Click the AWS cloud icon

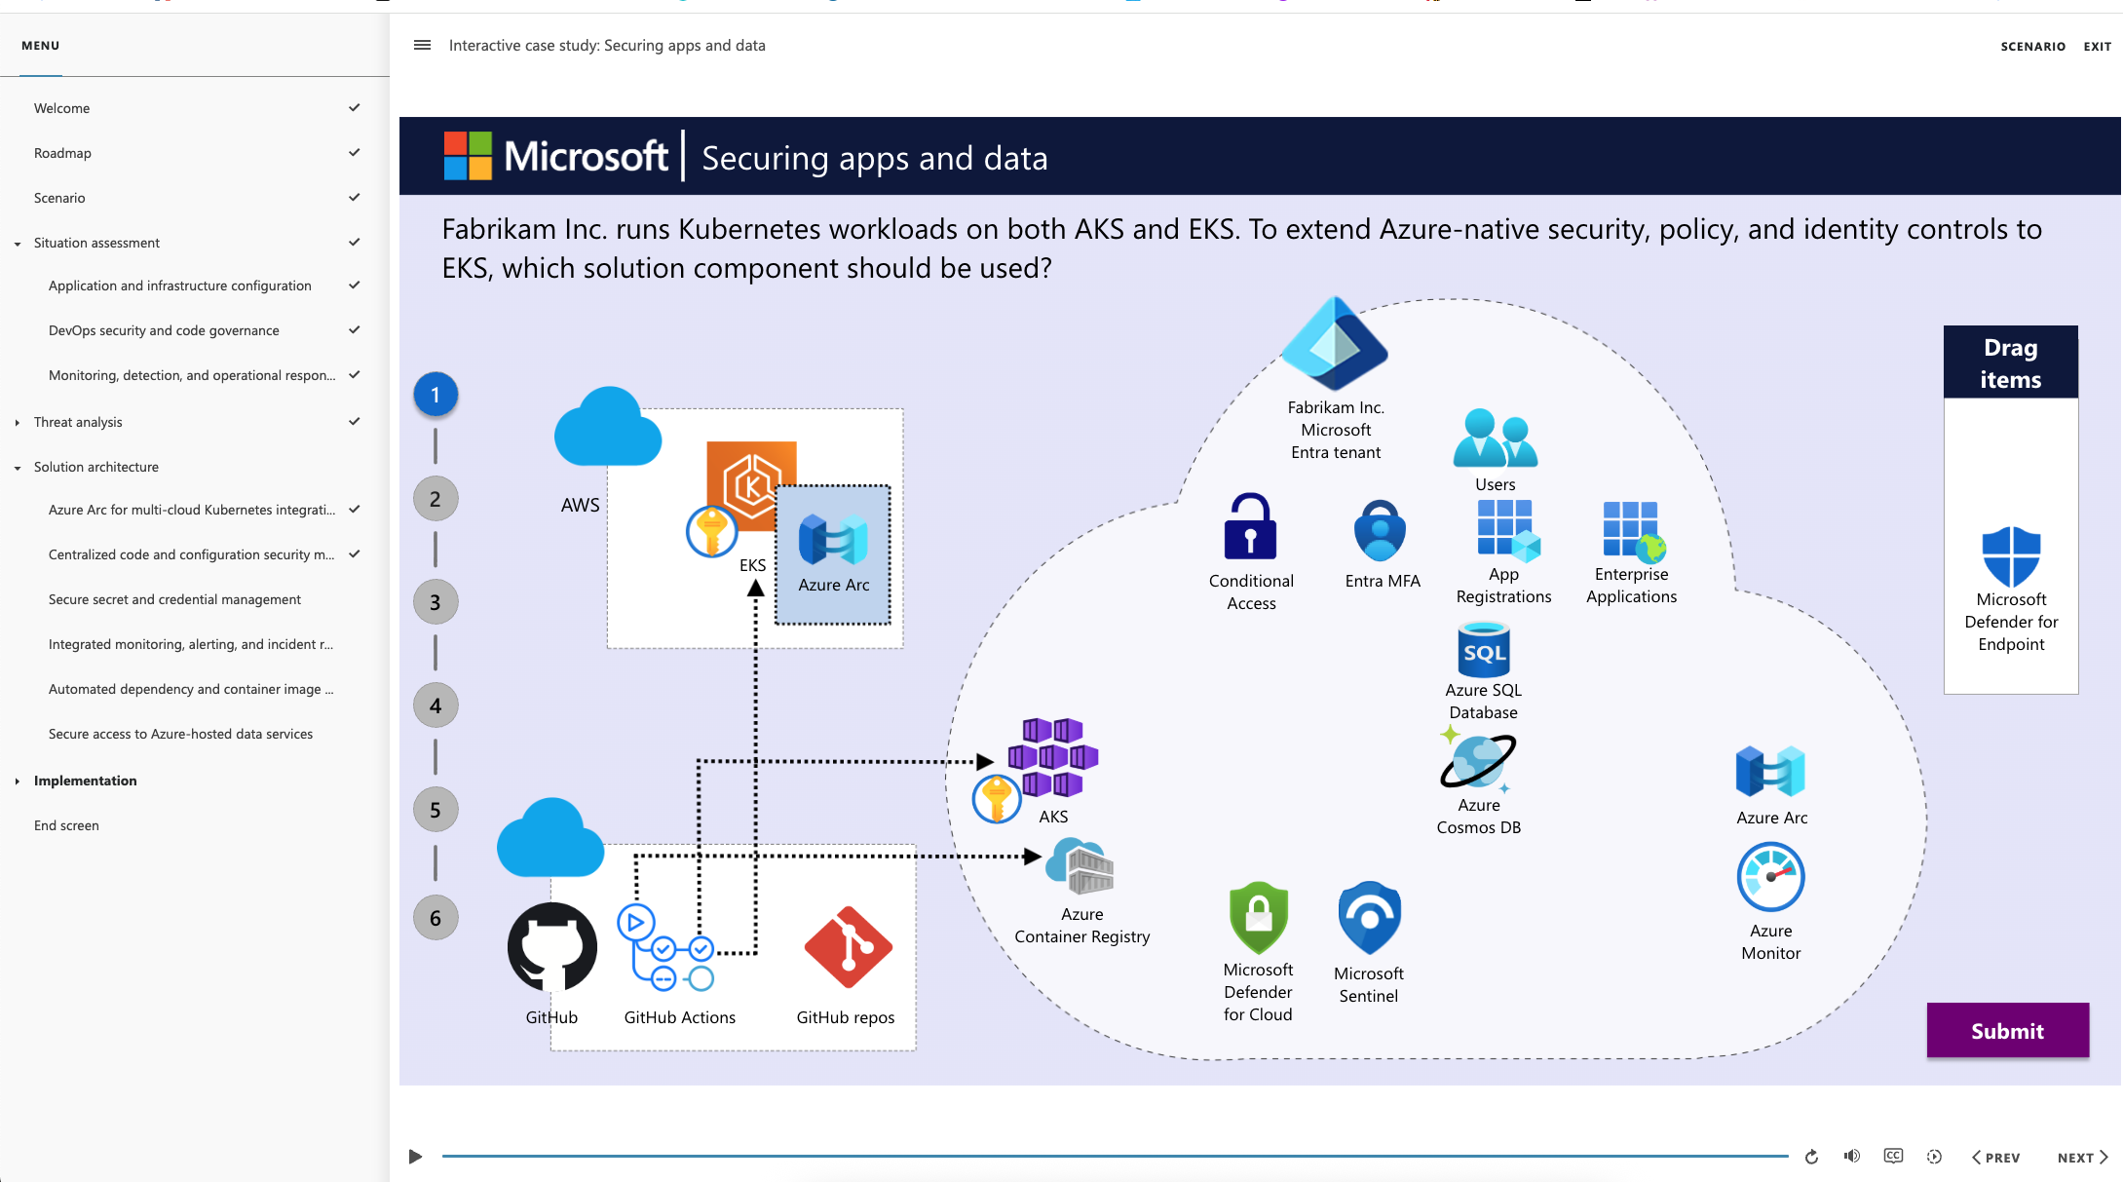click(607, 427)
